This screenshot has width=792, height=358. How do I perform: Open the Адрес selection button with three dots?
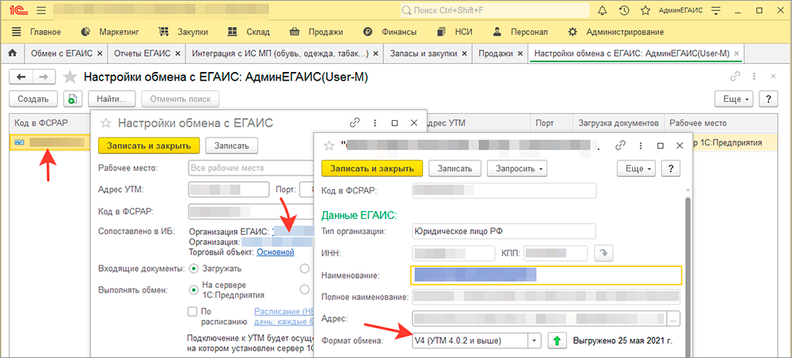[674, 319]
